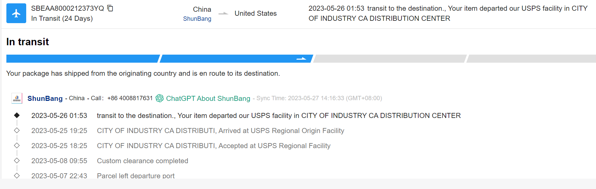Click the first blue progress bar segment
Screen dimensions: 596x189
tap(83, 59)
